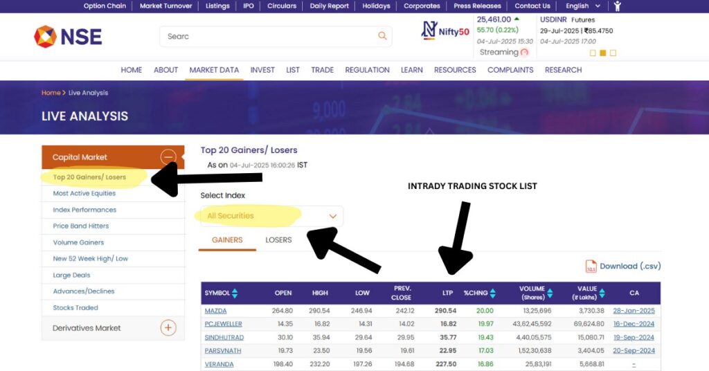The width and height of the screenshot is (709, 371).
Task: Open the Press Releases link
Action: (478, 6)
